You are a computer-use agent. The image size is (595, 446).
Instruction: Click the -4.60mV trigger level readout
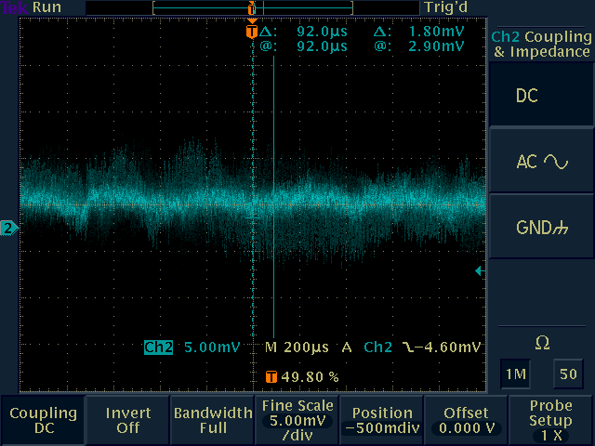[447, 348]
